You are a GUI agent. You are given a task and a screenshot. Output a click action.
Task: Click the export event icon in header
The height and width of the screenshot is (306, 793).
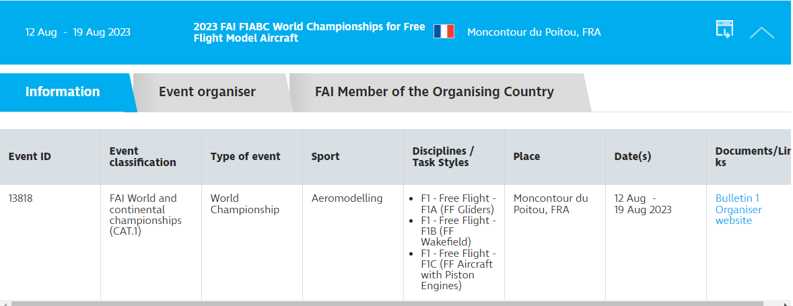point(724,29)
